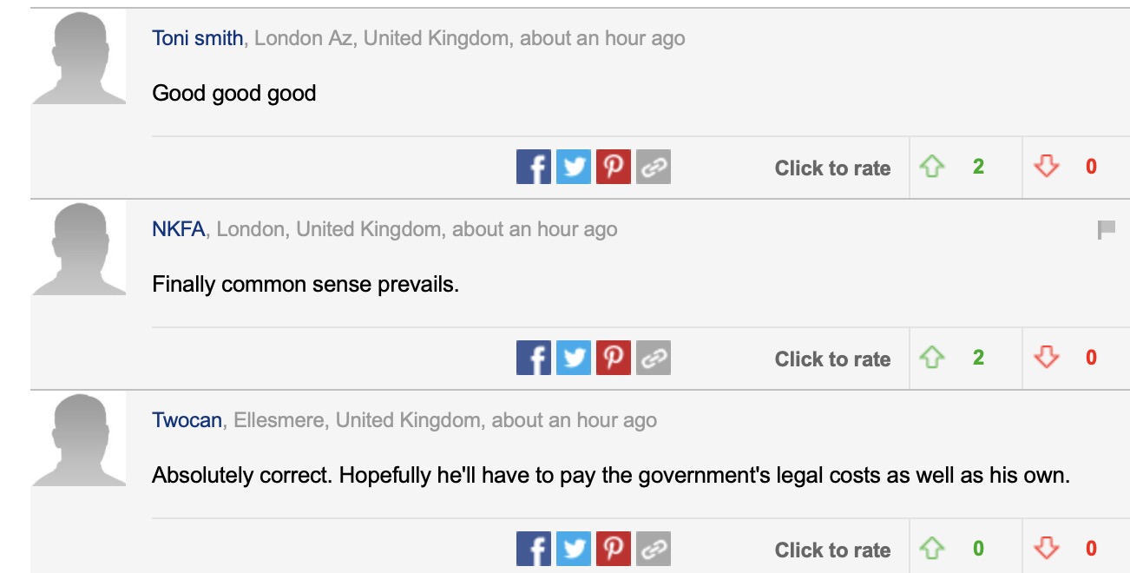
Task: Downvote NKFA's comment with red arrow
Action: [1047, 357]
